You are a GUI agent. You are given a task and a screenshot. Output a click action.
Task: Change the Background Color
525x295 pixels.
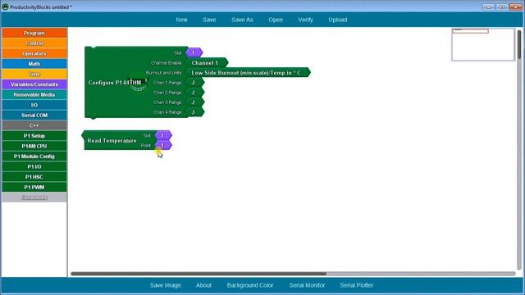[250, 285]
